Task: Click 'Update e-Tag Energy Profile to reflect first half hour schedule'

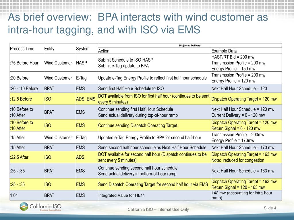Action: (x=152, y=78)
